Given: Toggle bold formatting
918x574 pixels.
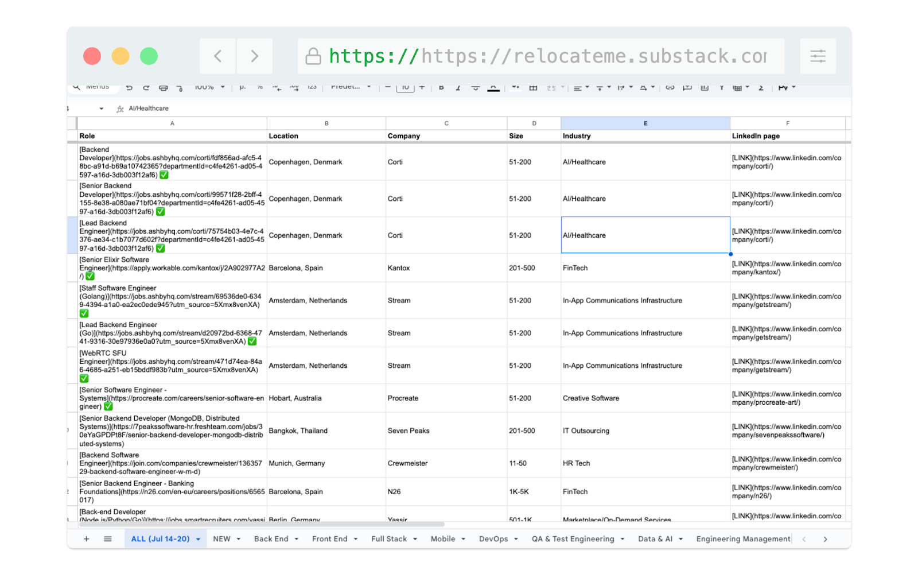Looking at the screenshot, I should point(441,87).
